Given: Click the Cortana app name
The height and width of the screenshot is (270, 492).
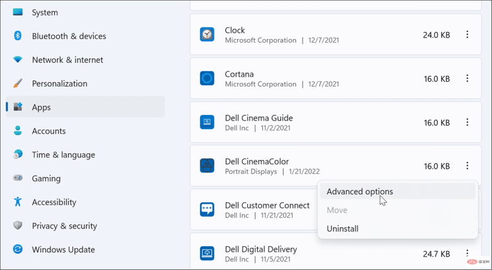Looking at the screenshot, I should coord(239,74).
